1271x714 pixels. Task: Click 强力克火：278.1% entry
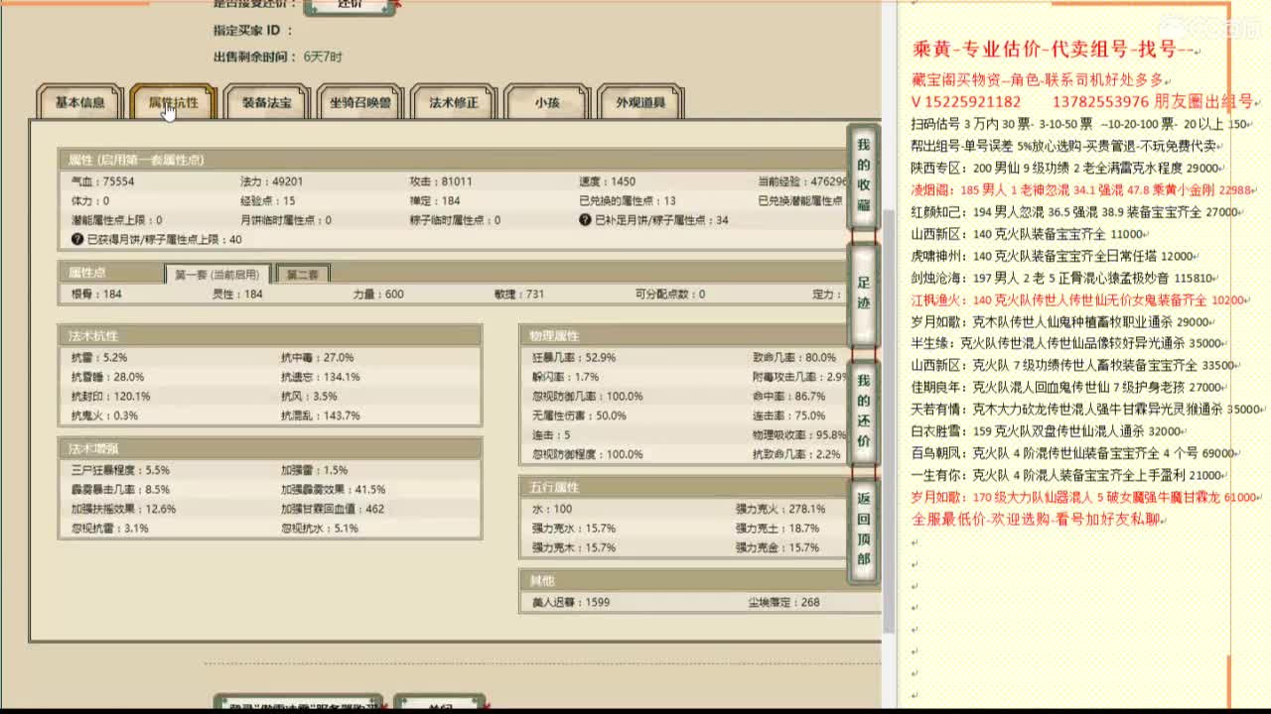[780, 510]
